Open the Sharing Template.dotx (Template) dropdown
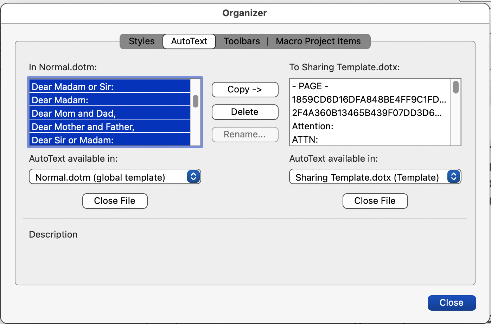Screen dimensions: 491x324 click(x=375, y=177)
